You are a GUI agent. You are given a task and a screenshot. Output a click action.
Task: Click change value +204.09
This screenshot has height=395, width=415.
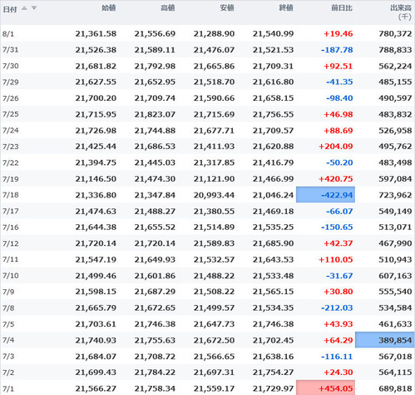336,147
